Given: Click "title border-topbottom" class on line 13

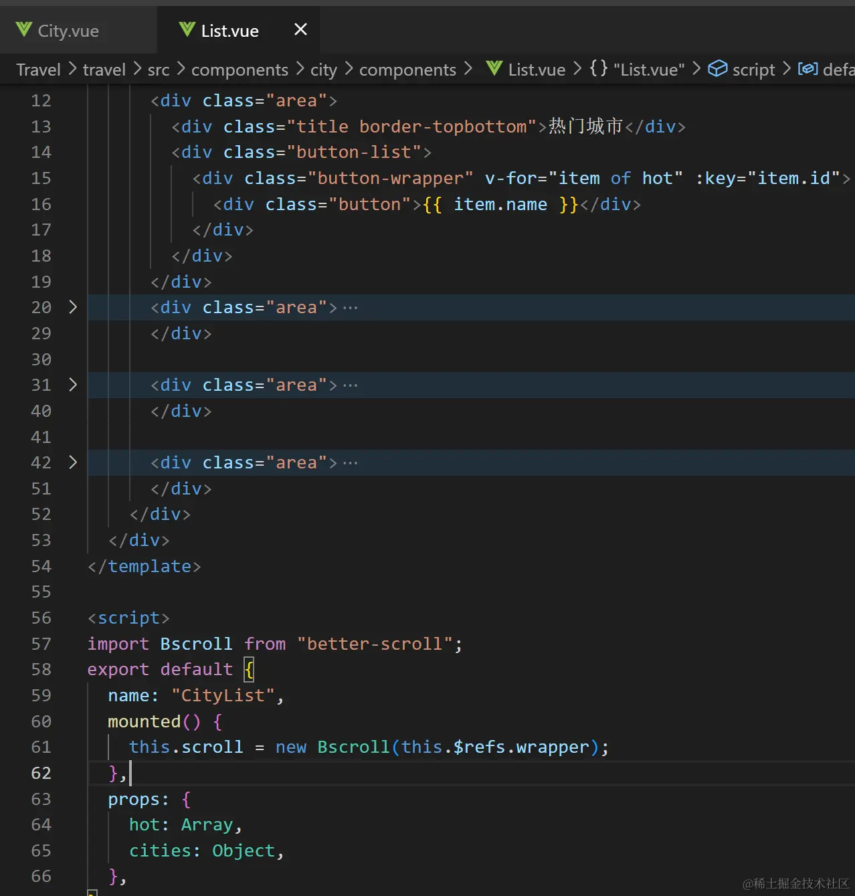Looking at the screenshot, I should click(411, 126).
